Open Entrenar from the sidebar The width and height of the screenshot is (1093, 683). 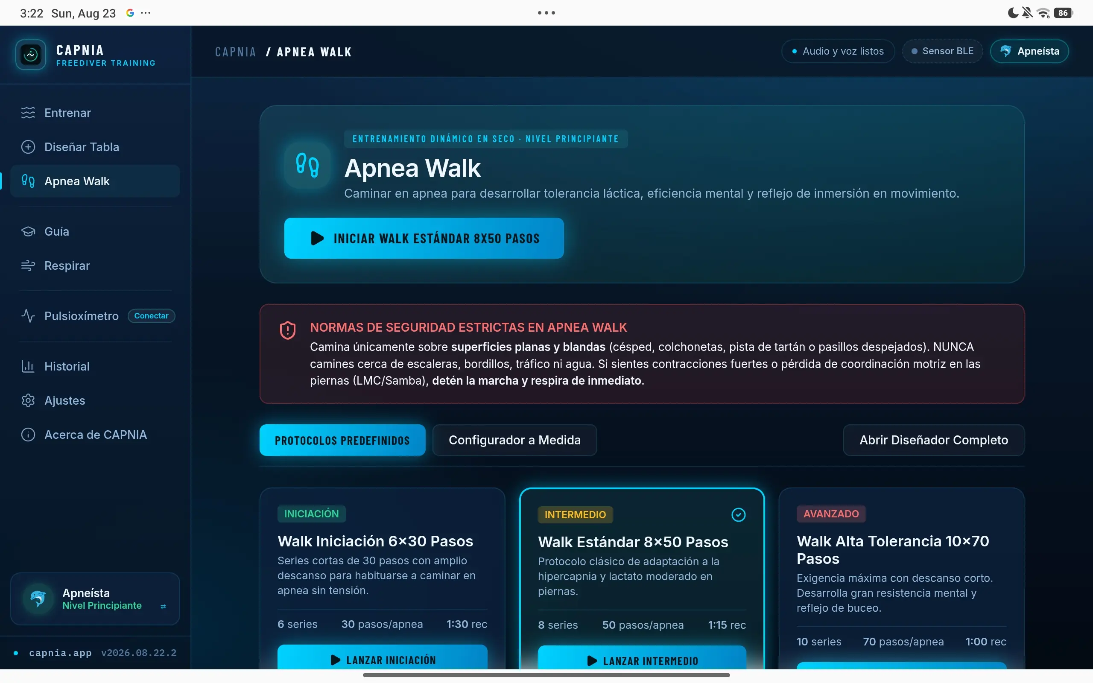tap(95, 113)
